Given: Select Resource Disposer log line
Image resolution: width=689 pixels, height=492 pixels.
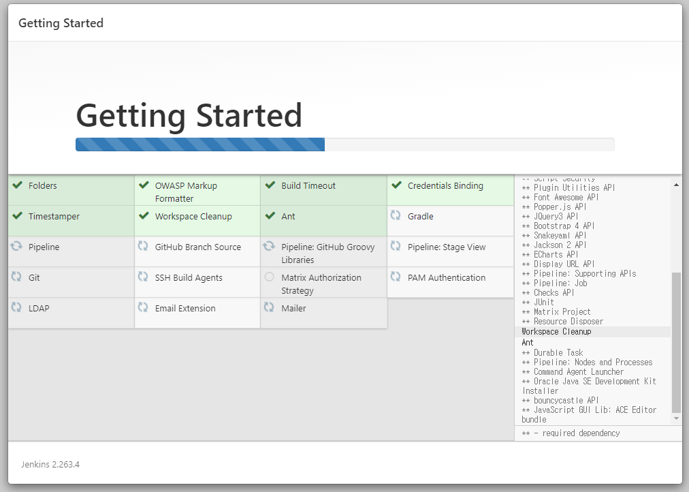Looking at the screenshot, I should pyautogui.click(x=562, y=322).
